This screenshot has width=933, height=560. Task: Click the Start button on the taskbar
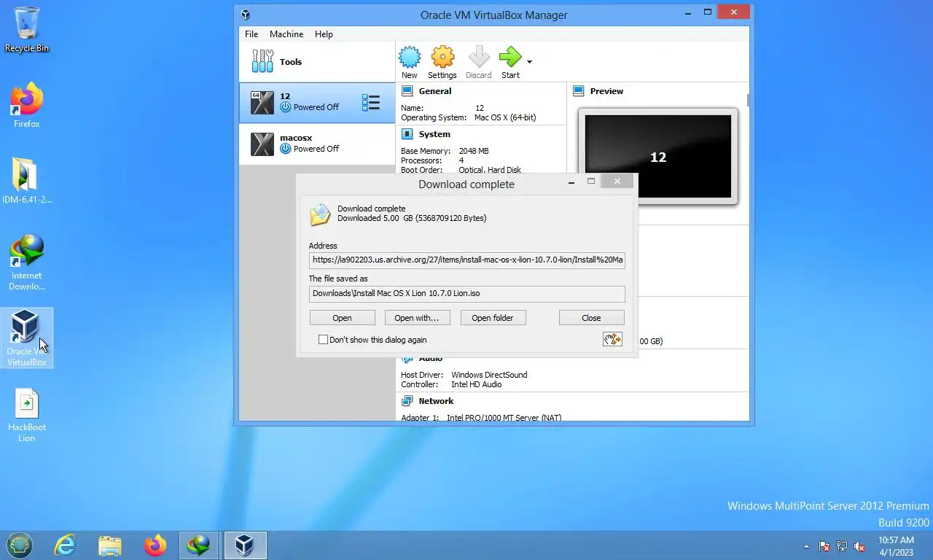(x=20, y=545)
